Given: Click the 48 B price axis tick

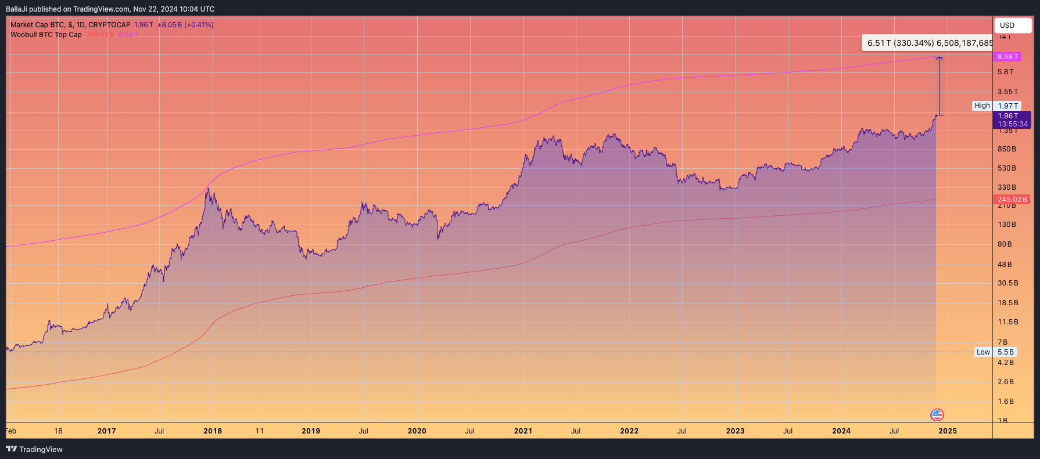Looking at the screenshot, I should pos(1005,265).
